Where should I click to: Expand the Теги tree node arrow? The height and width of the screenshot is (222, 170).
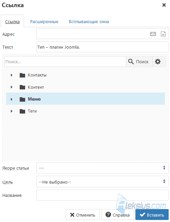[12, 111]
